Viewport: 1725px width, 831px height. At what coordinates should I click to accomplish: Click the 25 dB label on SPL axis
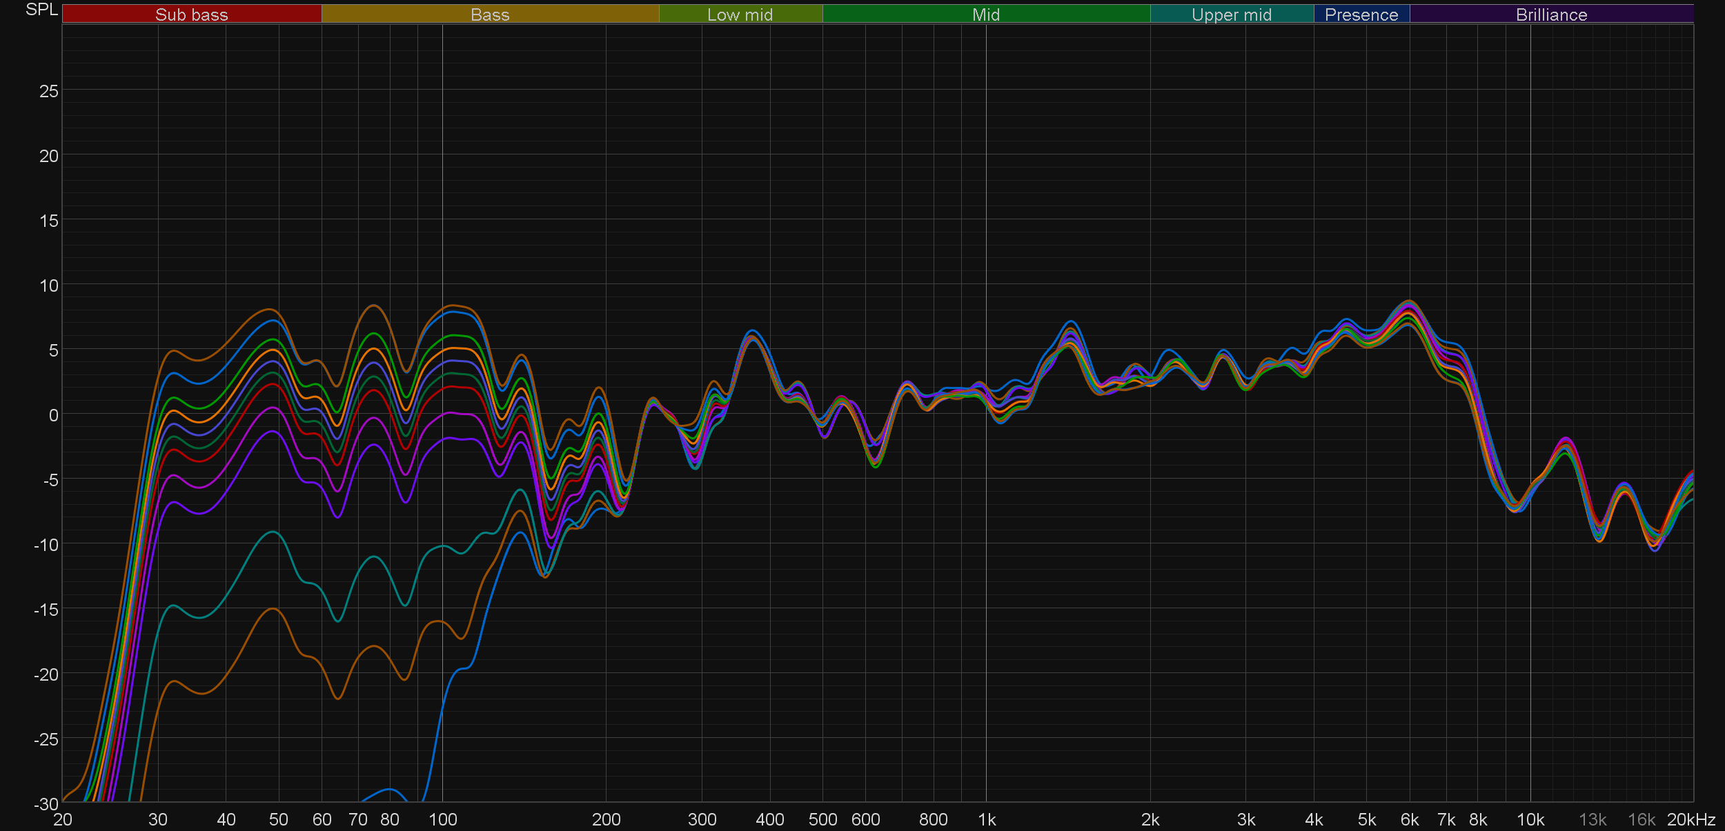pos(48,92)
